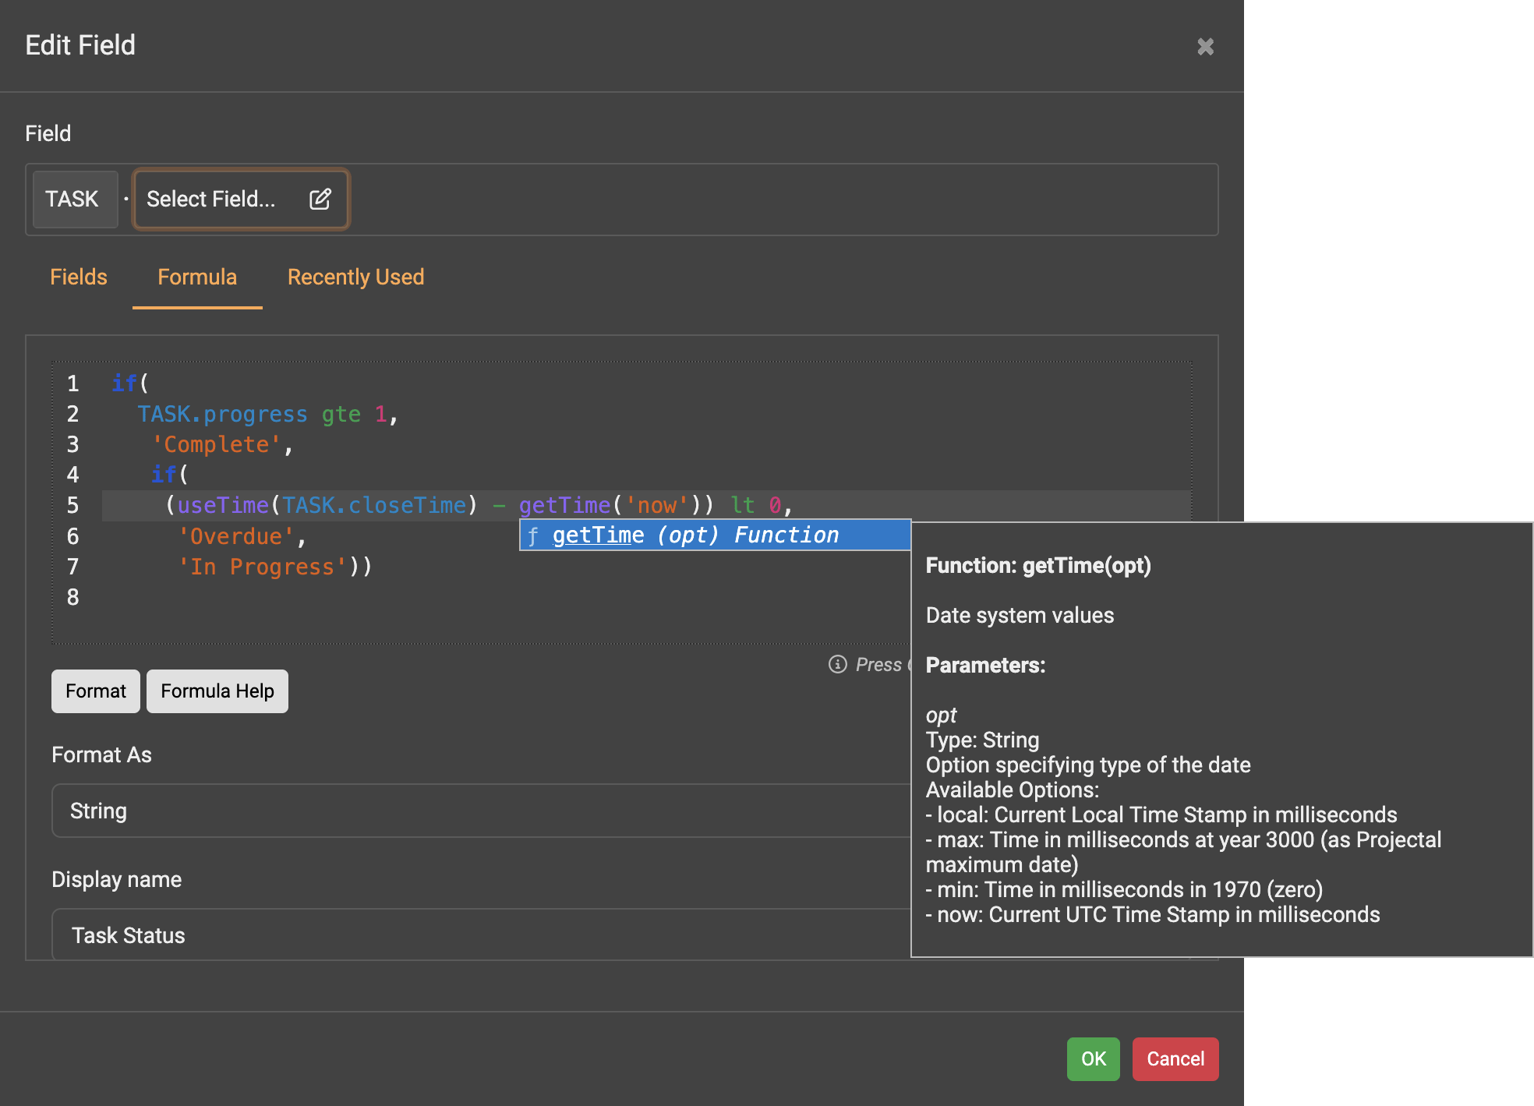Click the '- local: Current Local Time Stamp' line
Screen dimensions: 1534x1106
click(x=1161, y=815)
